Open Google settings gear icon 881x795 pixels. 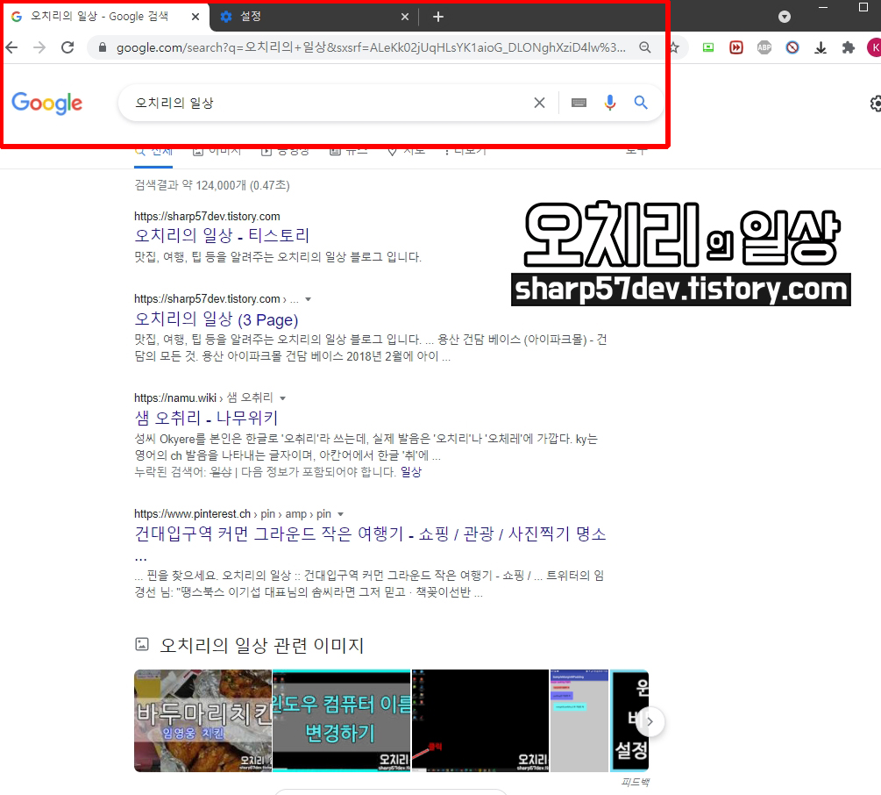876,104
